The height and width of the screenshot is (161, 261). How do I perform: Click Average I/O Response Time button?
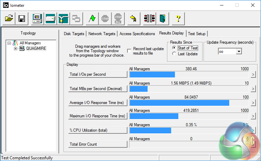click(98, 103)
